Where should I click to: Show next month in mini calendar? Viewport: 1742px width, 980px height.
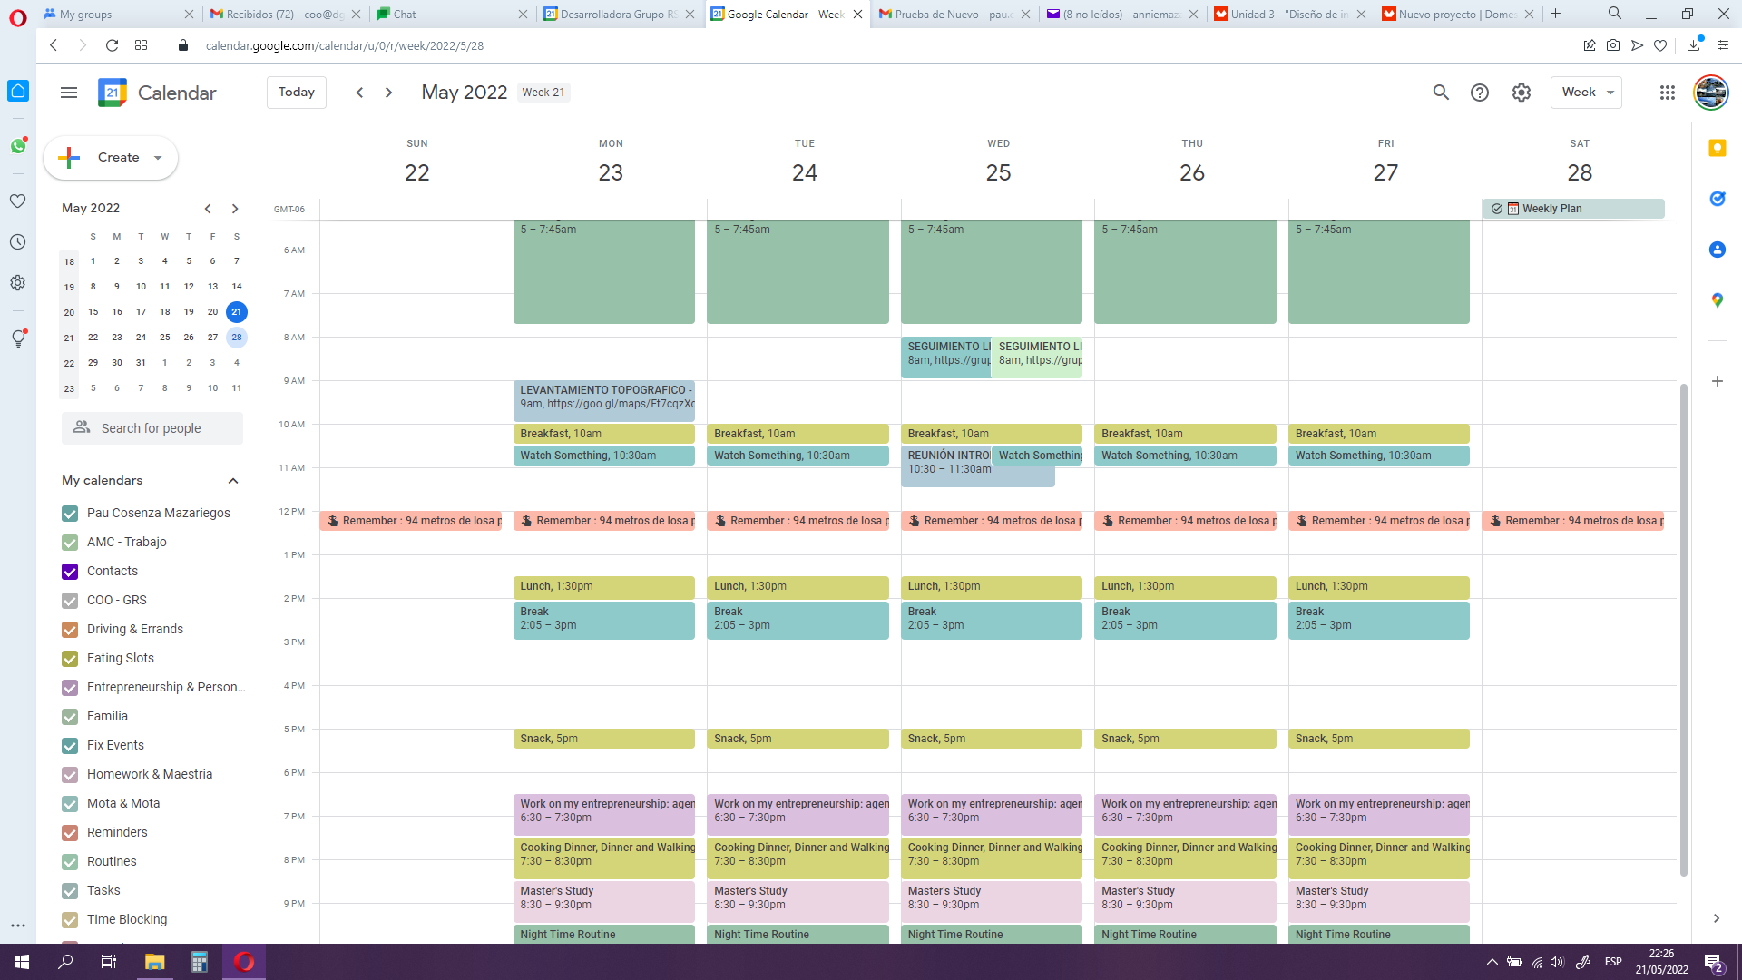point(235,209)
